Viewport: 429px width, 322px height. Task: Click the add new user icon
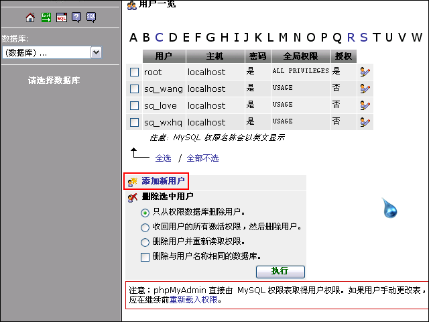[x=133, y=181]
